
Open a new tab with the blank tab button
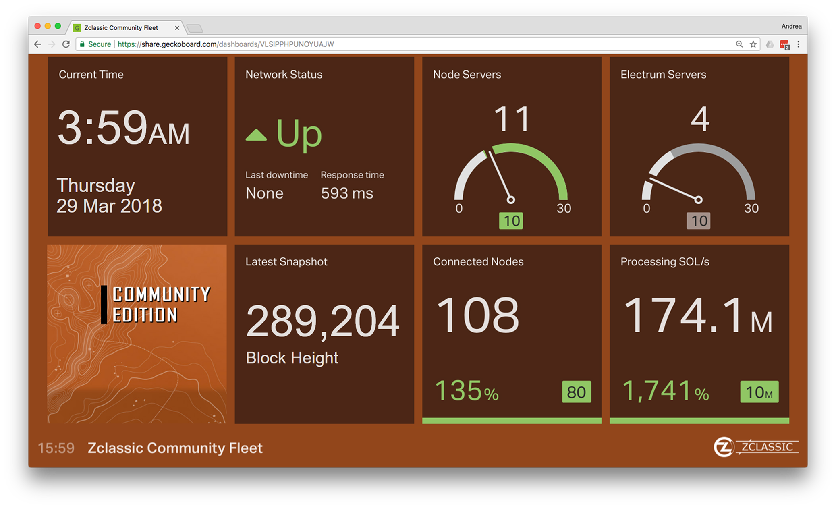195,28
